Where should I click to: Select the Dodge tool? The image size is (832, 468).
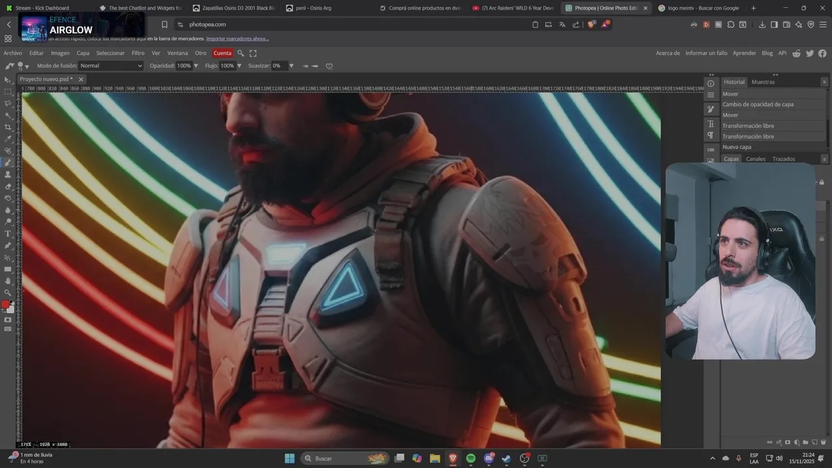pos(8,221)
